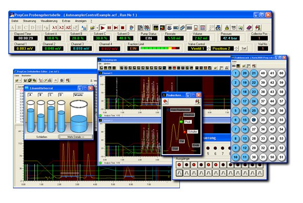Viewport: 303px width, 203px height.
Task: Select vial 51 in the Fraktionsrack
Action: point(282,157)
